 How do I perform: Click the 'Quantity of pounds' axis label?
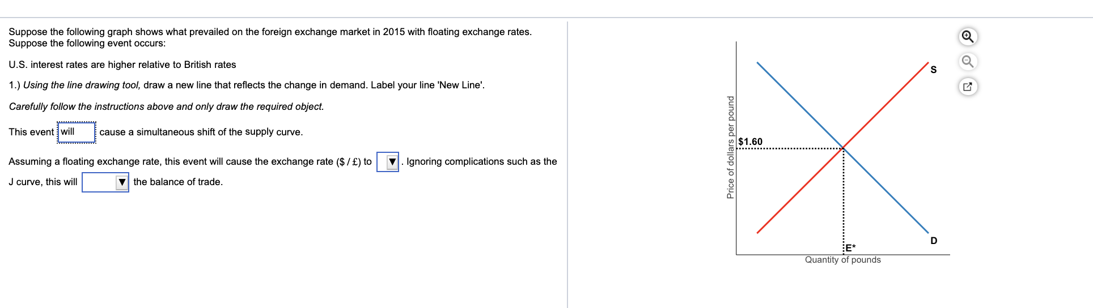point(843,260)
